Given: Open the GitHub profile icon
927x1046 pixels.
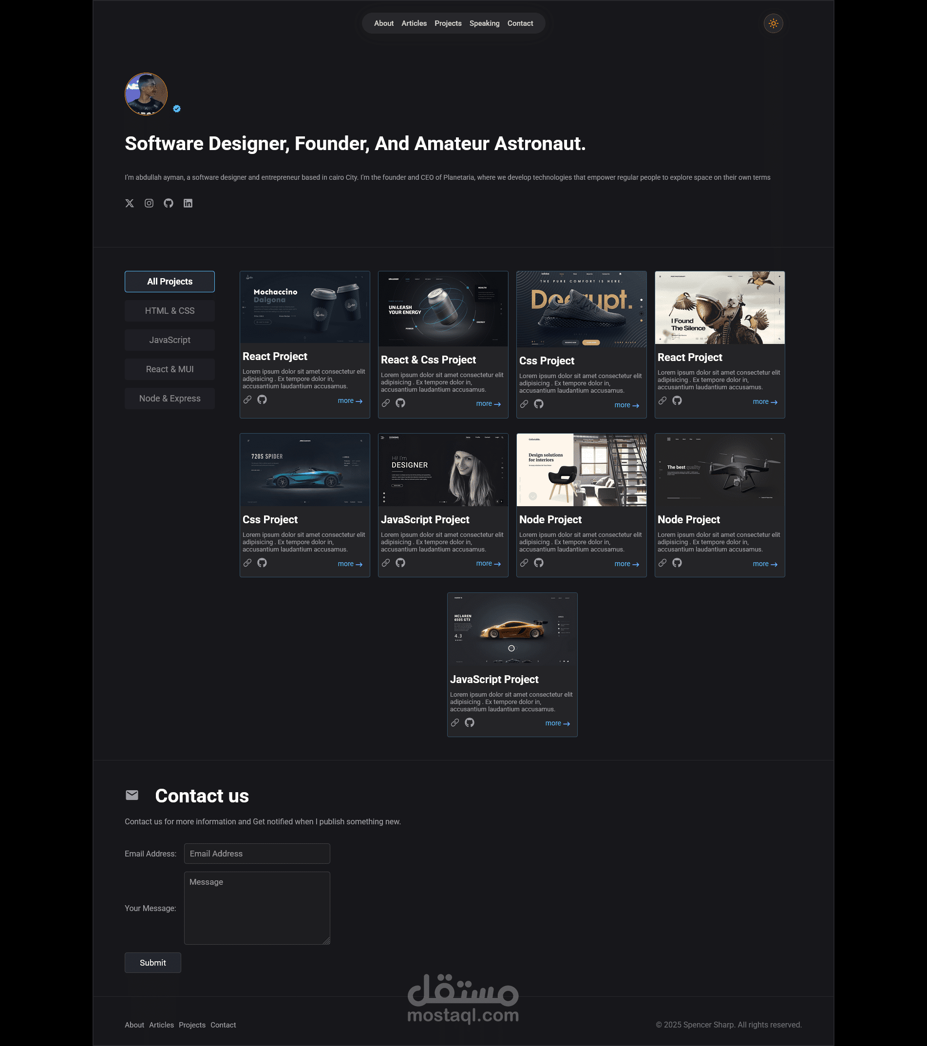Looking at the screenshot, I should pyautogui.click(x=169, y=203).
